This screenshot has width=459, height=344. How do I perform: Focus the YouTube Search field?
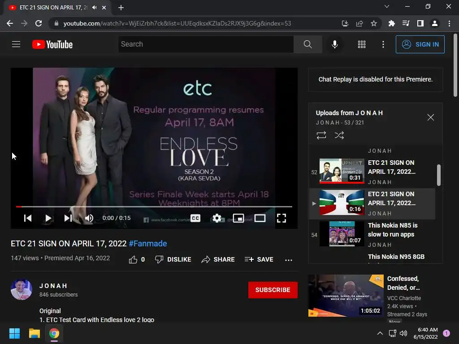pyautogui.click(x=206, y=44)
